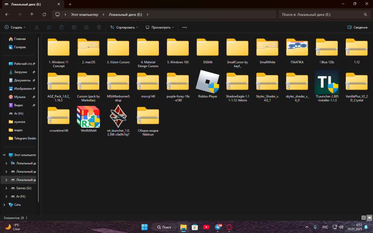
Task: Click the Paste clipboard icon
Action: (62, 27)
